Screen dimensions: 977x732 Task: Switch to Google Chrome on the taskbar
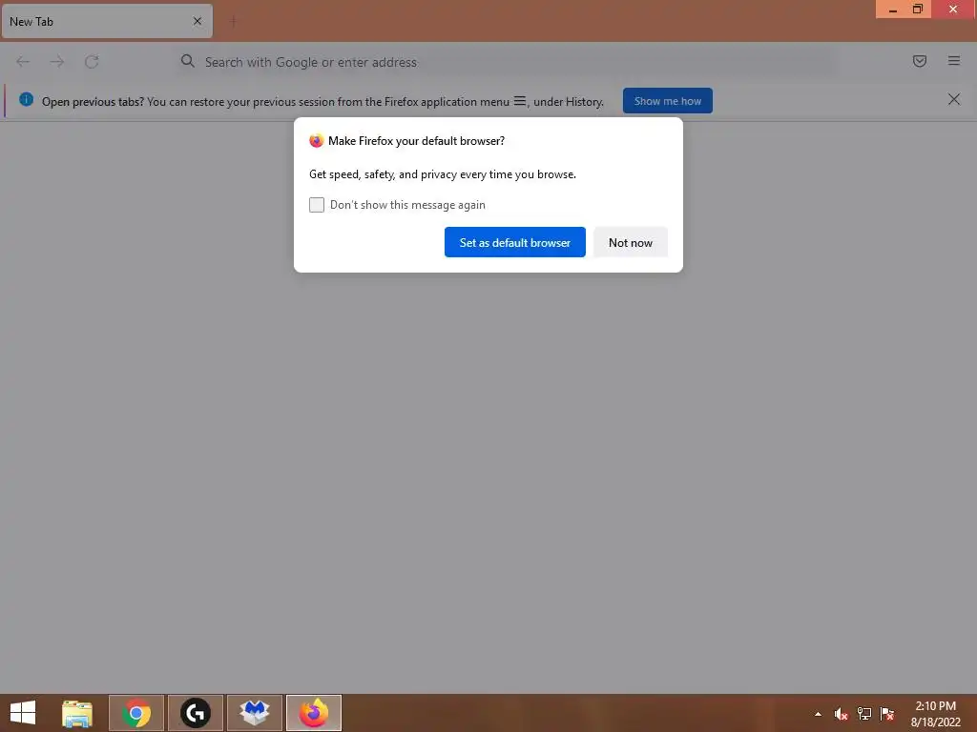coord(136,713)
